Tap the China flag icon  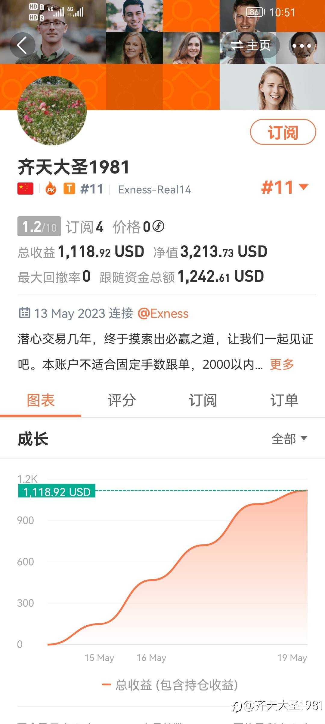click(x=25, y=189)
